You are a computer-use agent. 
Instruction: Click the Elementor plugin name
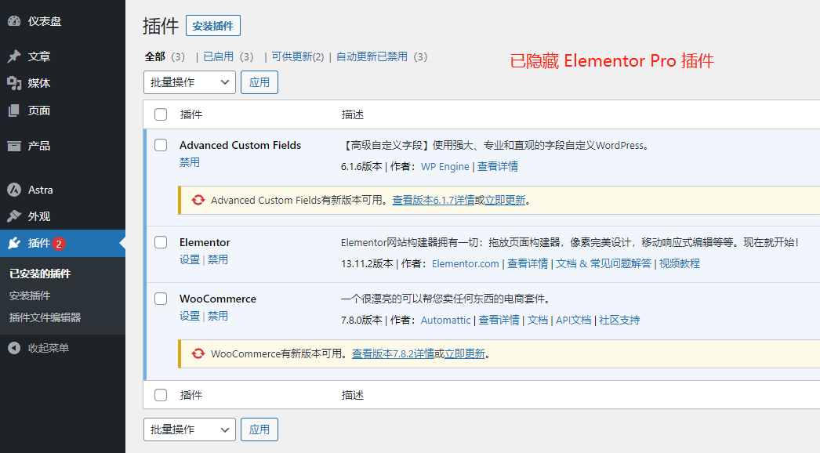point(205,242)
